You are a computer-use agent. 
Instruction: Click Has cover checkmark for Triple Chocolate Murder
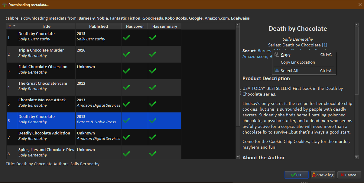[x=126, y=54]
